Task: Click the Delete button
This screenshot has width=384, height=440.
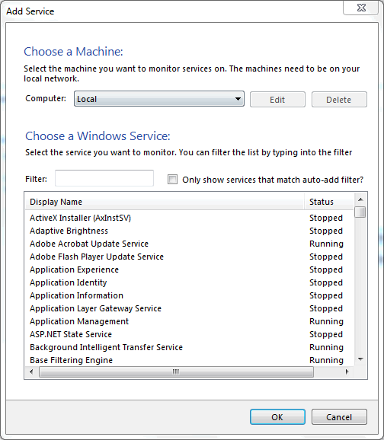Action: 339,99
